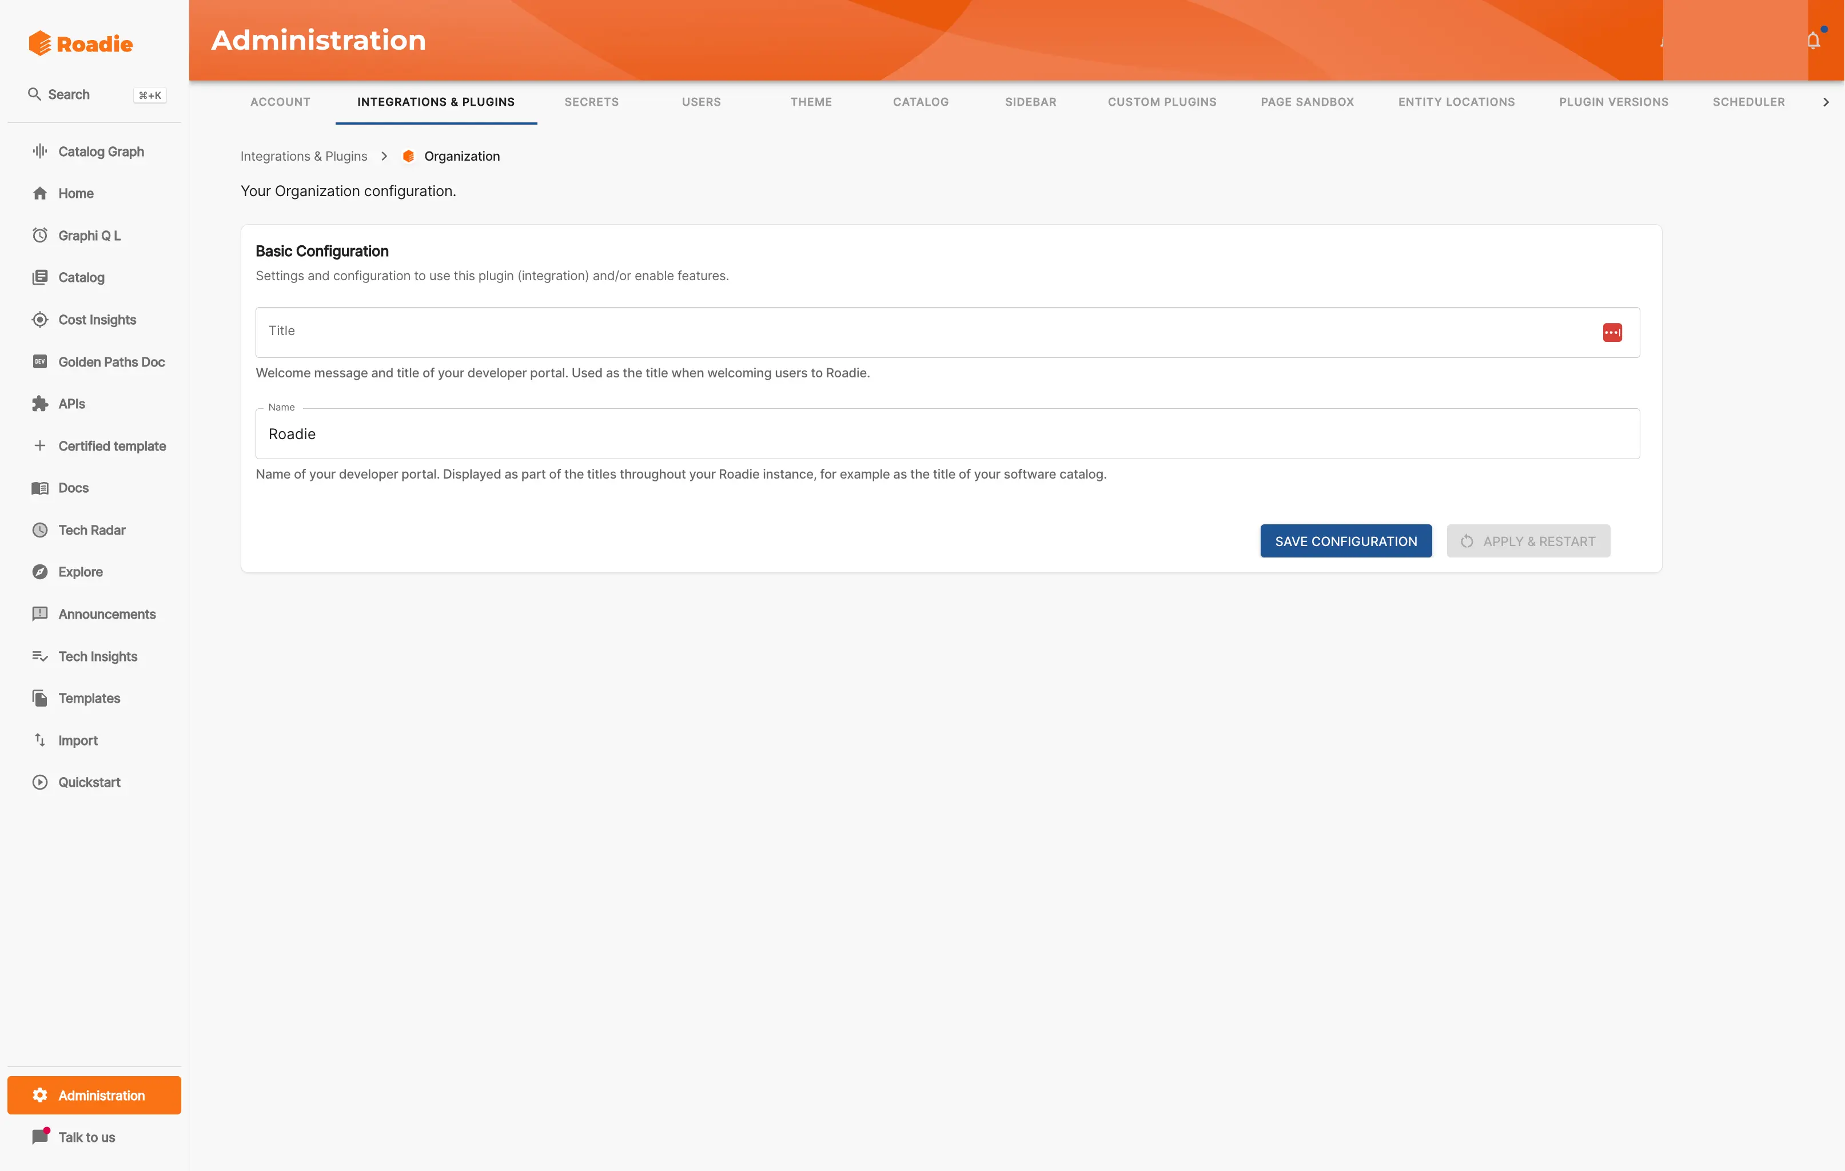Switch to the Secrets tab
The height and width of the screenshot is (1171, 1845).
click(591, 102)
